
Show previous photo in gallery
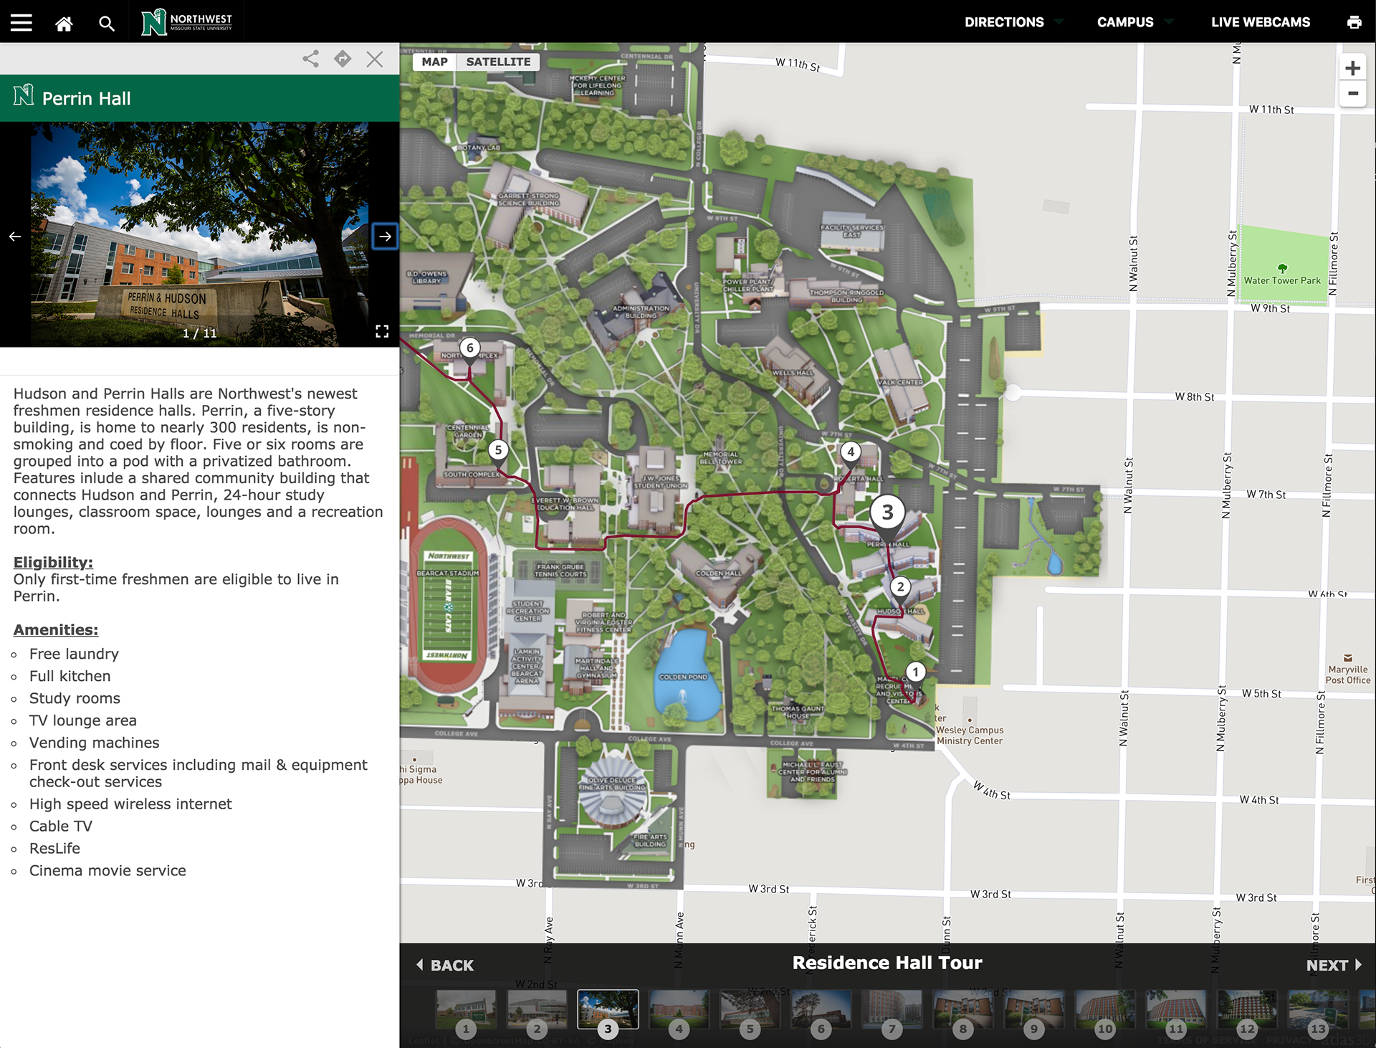click(x=15, y=236)
